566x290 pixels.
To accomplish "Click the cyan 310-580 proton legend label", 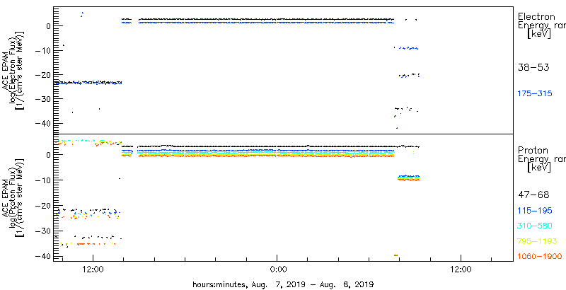I will (535, 226).
